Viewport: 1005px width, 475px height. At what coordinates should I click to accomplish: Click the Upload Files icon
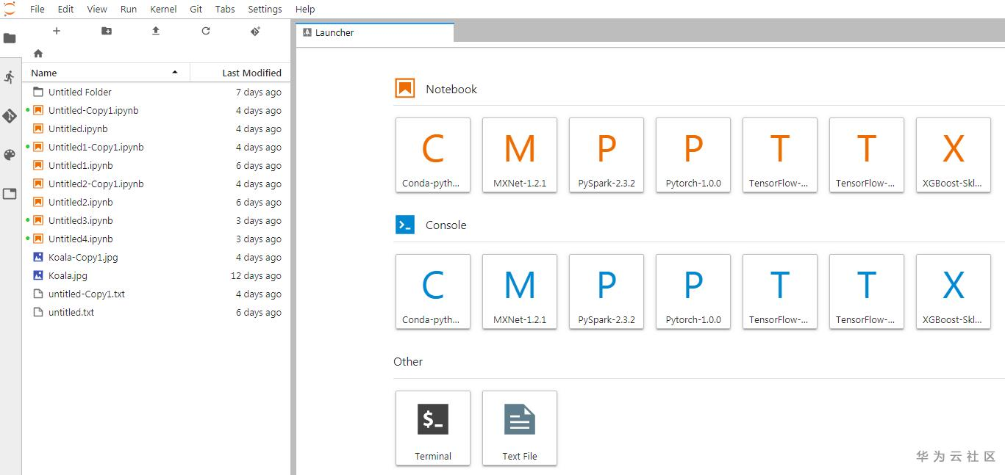pos(156,31)
